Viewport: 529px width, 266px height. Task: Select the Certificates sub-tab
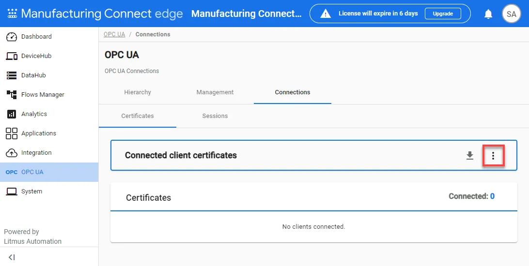coord(137,116)
